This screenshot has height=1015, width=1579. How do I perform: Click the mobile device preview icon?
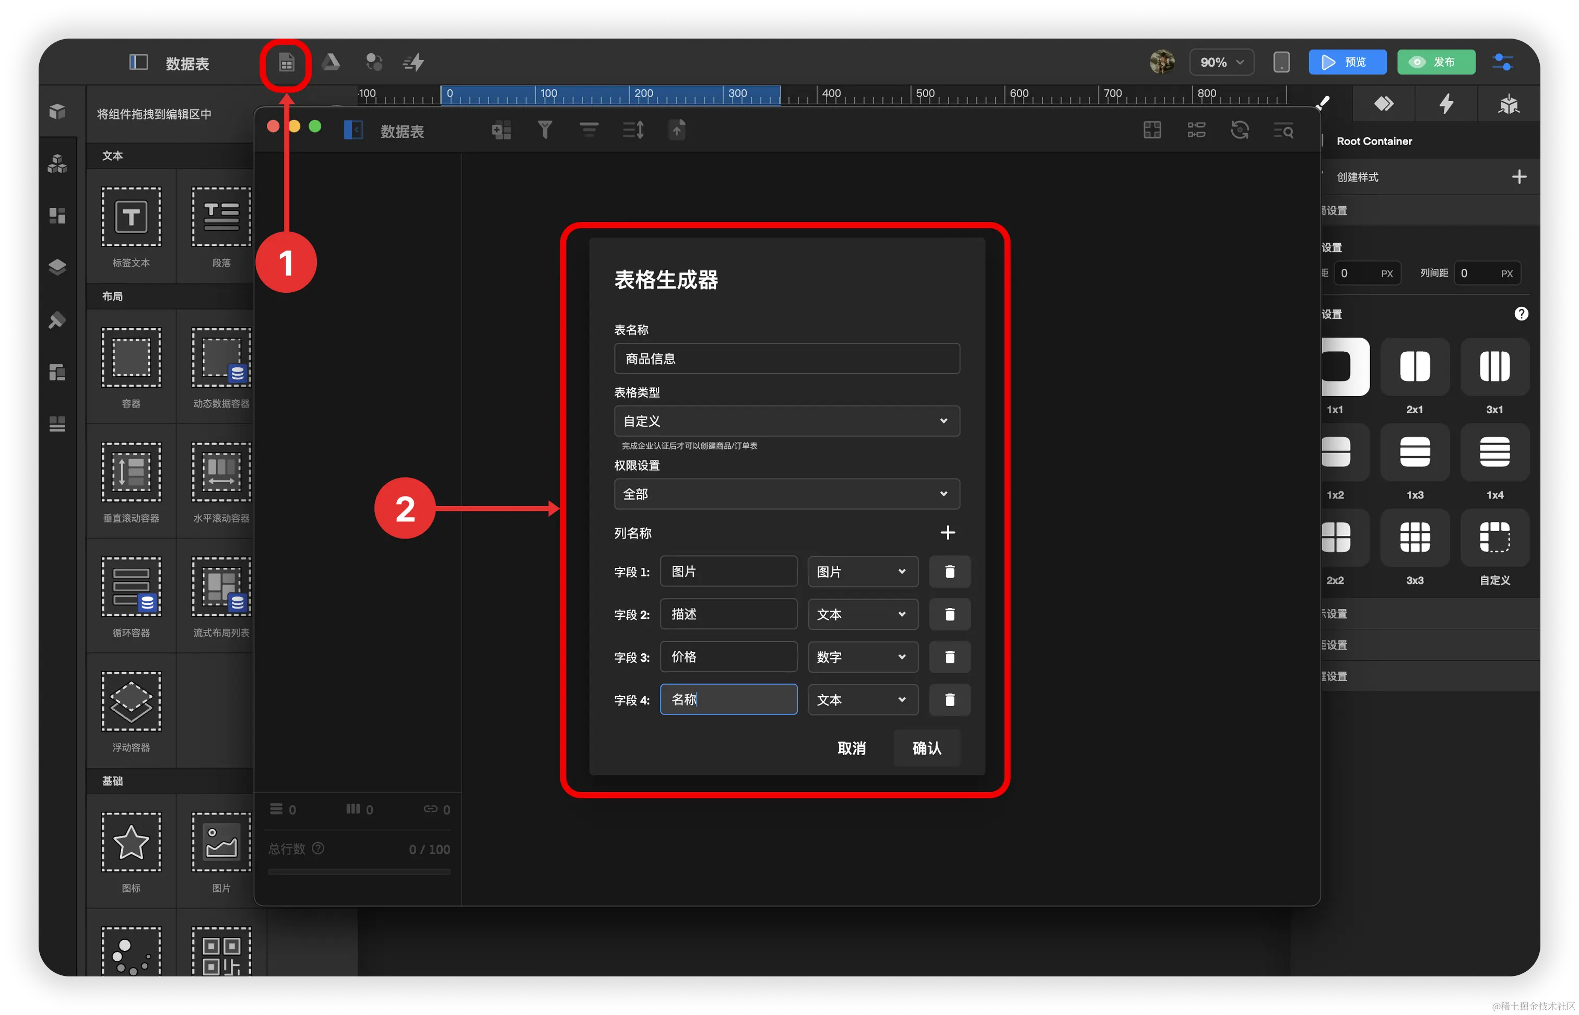(1281, 62)
